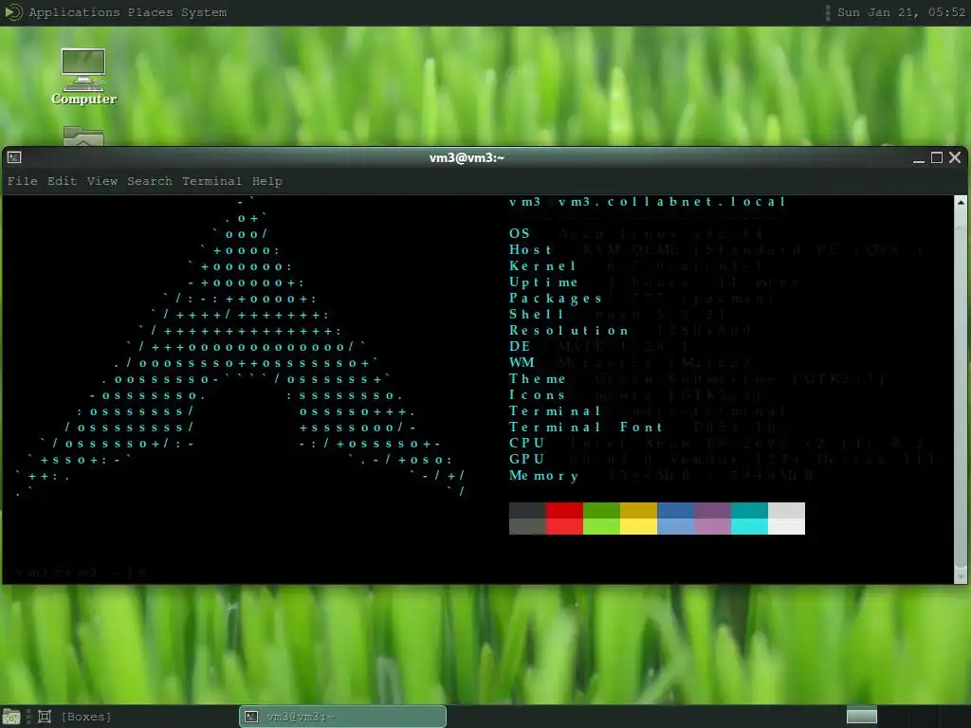Click the 'GPU' label in terminal output
This screenshot has width=971, height=728.
coord(526,459)
